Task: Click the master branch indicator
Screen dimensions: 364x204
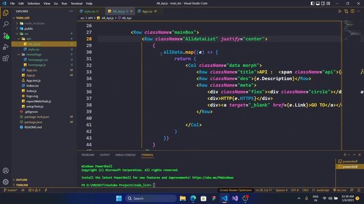Action: pos(10,190)
